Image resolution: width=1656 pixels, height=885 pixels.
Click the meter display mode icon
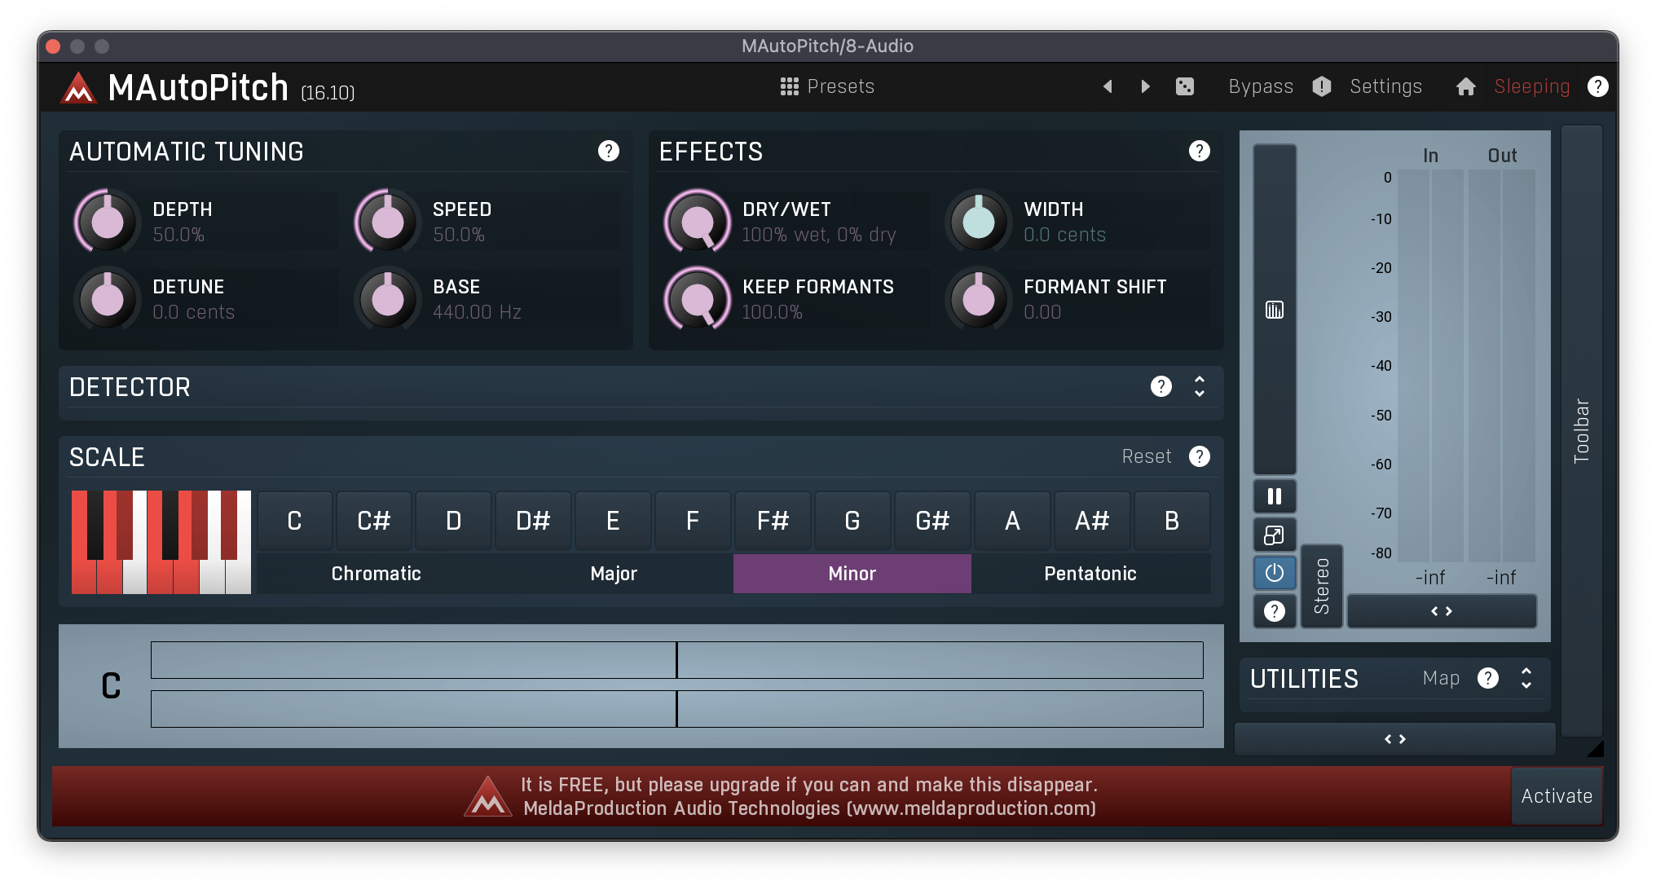click(1275, 310)
